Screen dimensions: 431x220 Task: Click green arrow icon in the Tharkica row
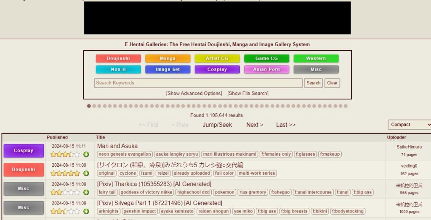86,193
